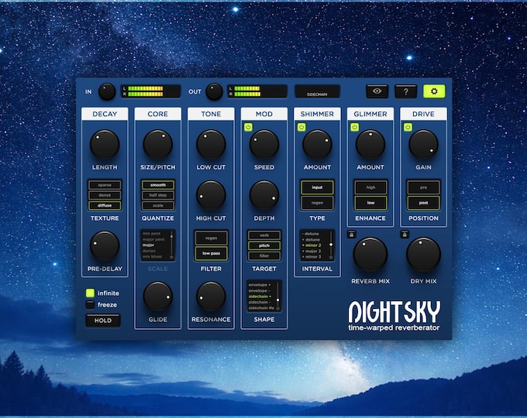527x418 pixels.
Task: Click the lock icon above DRY MIX
Action: [405, 235]
